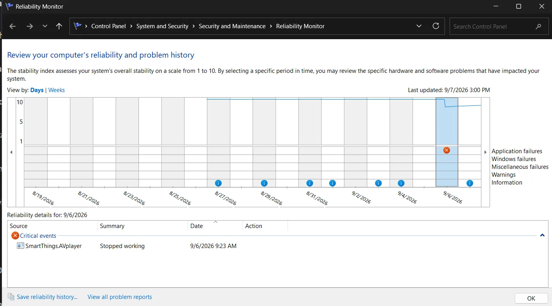Select the red application failure icon on 9/6
This screenshot has width=552, height=306.
point(446,150)
